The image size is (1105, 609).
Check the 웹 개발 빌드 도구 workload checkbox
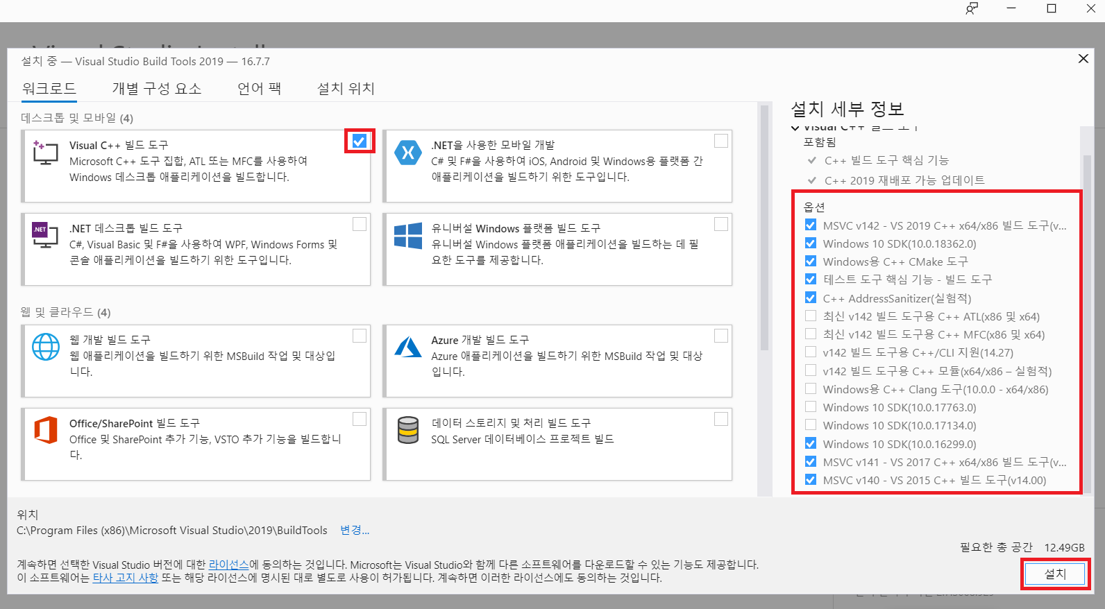coord(360,336)
